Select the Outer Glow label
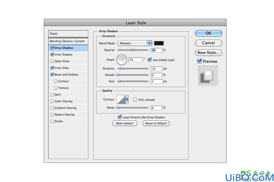Image resolution: width=274 pixels, height=182 pixels. coord(62,61)
